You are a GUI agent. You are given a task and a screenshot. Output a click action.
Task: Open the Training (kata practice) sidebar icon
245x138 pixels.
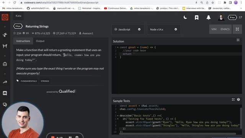[x=5, y=35]
